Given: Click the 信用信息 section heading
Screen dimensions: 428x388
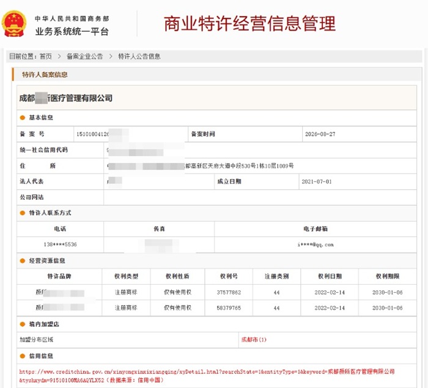Looking at the screenshot, I should [41, 356].
